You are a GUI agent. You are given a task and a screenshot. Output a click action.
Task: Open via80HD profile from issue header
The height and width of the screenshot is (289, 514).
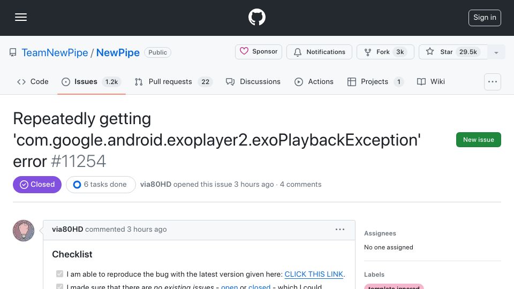156,185
